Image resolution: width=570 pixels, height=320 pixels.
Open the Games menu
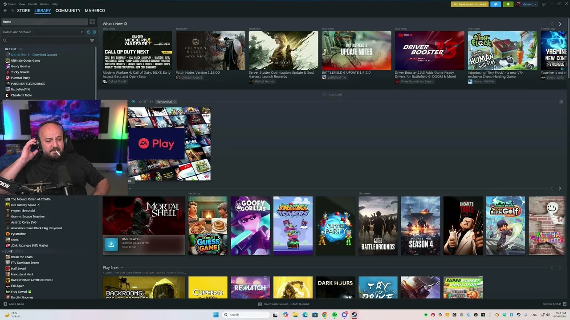(45, 4)
